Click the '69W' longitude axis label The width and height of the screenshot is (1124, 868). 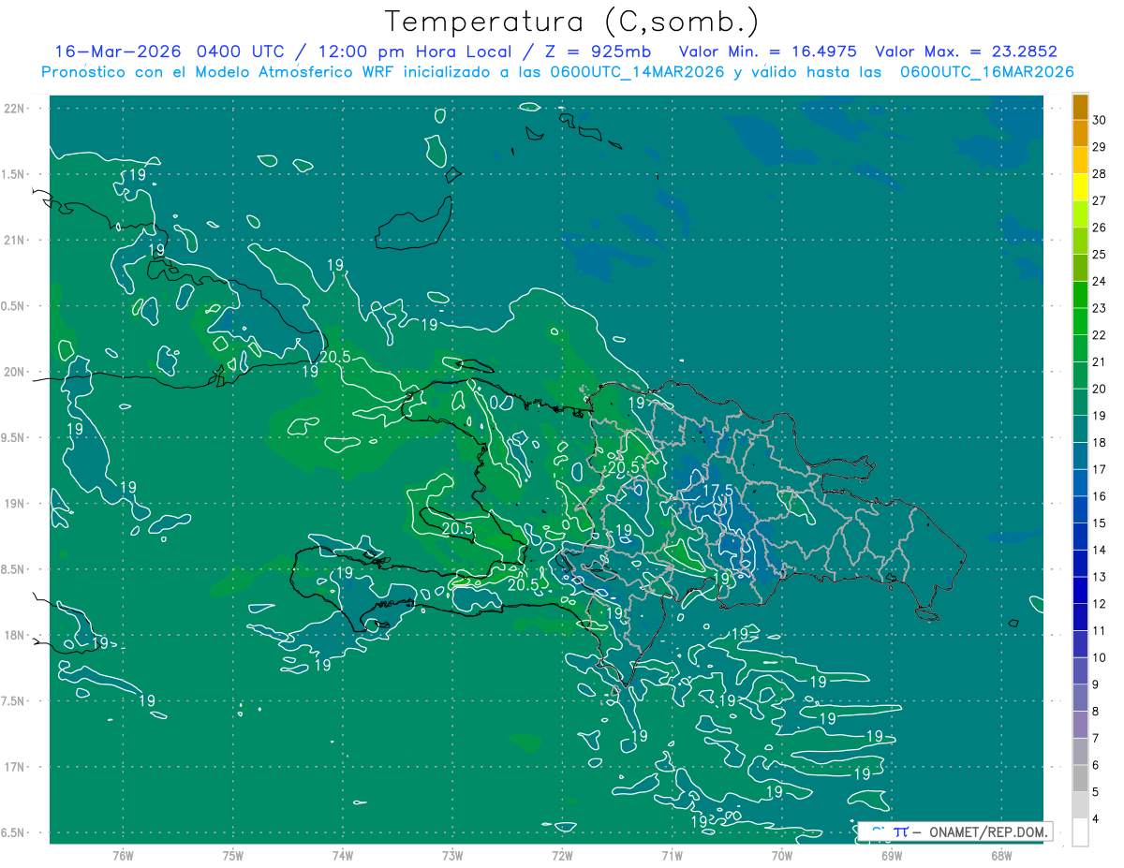[892, 856]
